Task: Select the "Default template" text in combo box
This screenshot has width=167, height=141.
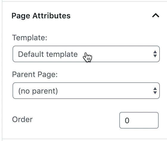Action: click(x=48, y=54)
